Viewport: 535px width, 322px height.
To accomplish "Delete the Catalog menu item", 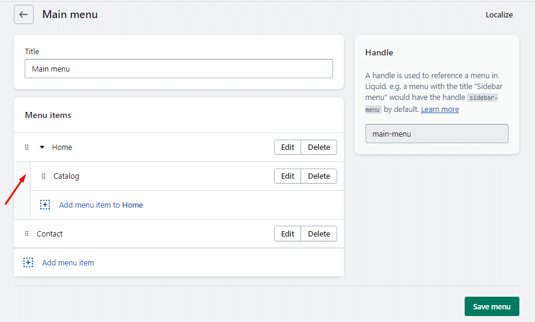I will tap(319, 176).
